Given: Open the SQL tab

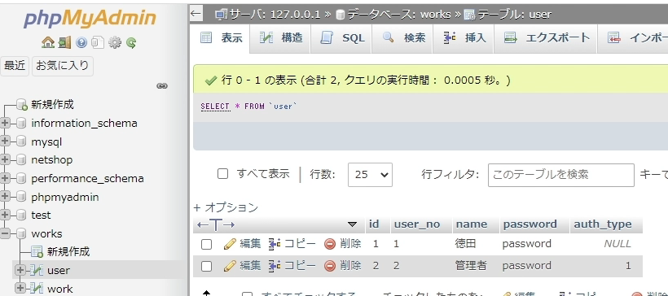Looking at the screenshot, I should pyautogui.click(x=341, y=38).
